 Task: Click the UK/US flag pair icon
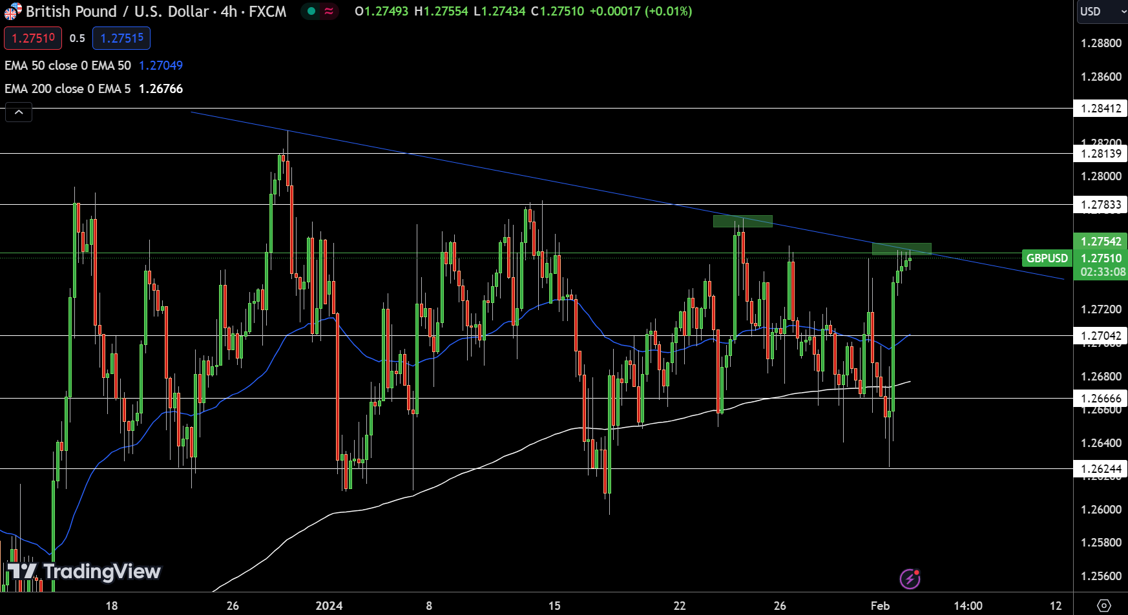pos(12,11)
